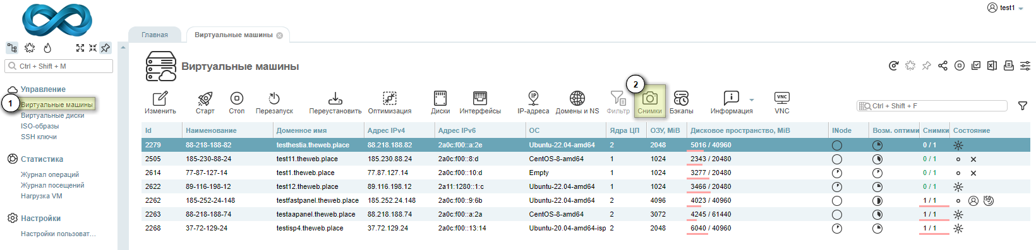Open the Интерфейсы toolbar item
The width and height of the screenshot is (1036, 250).
point(480,103)
